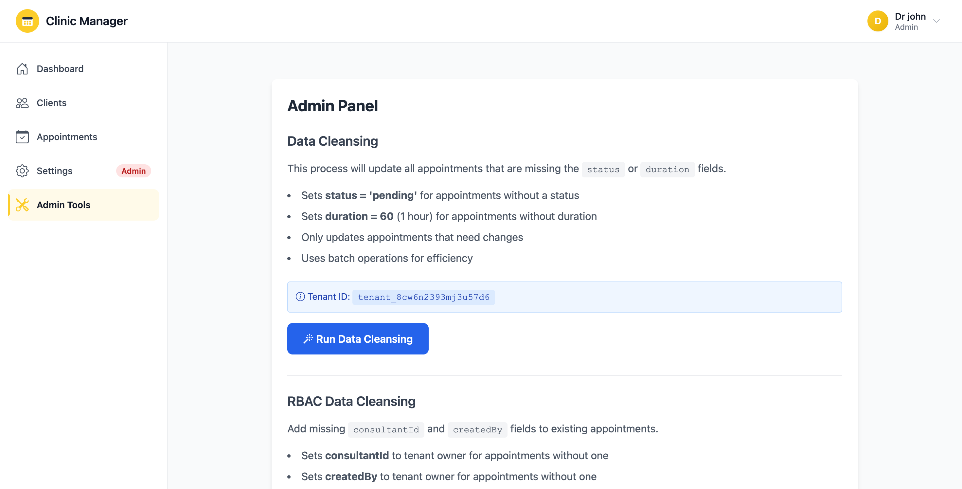The height and width of the screenshot is (489, 962).
Task: Click the Data Cleansing section heading
Action: tap(332, 141)
